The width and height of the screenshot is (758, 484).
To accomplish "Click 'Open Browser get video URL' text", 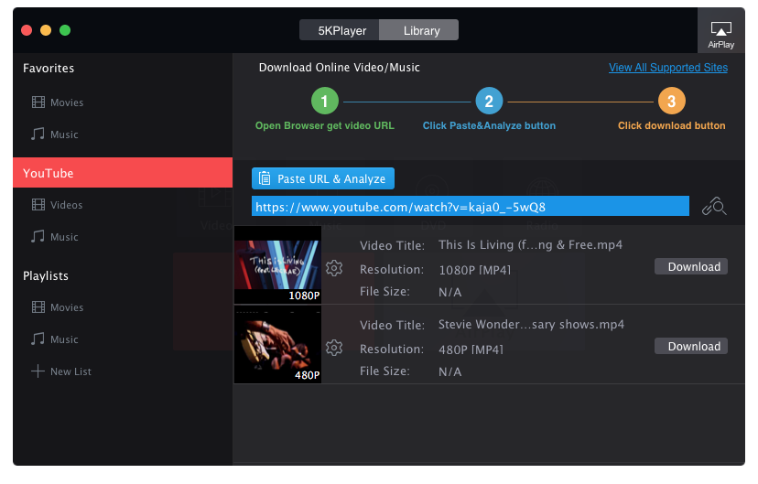I will point(325,125).
